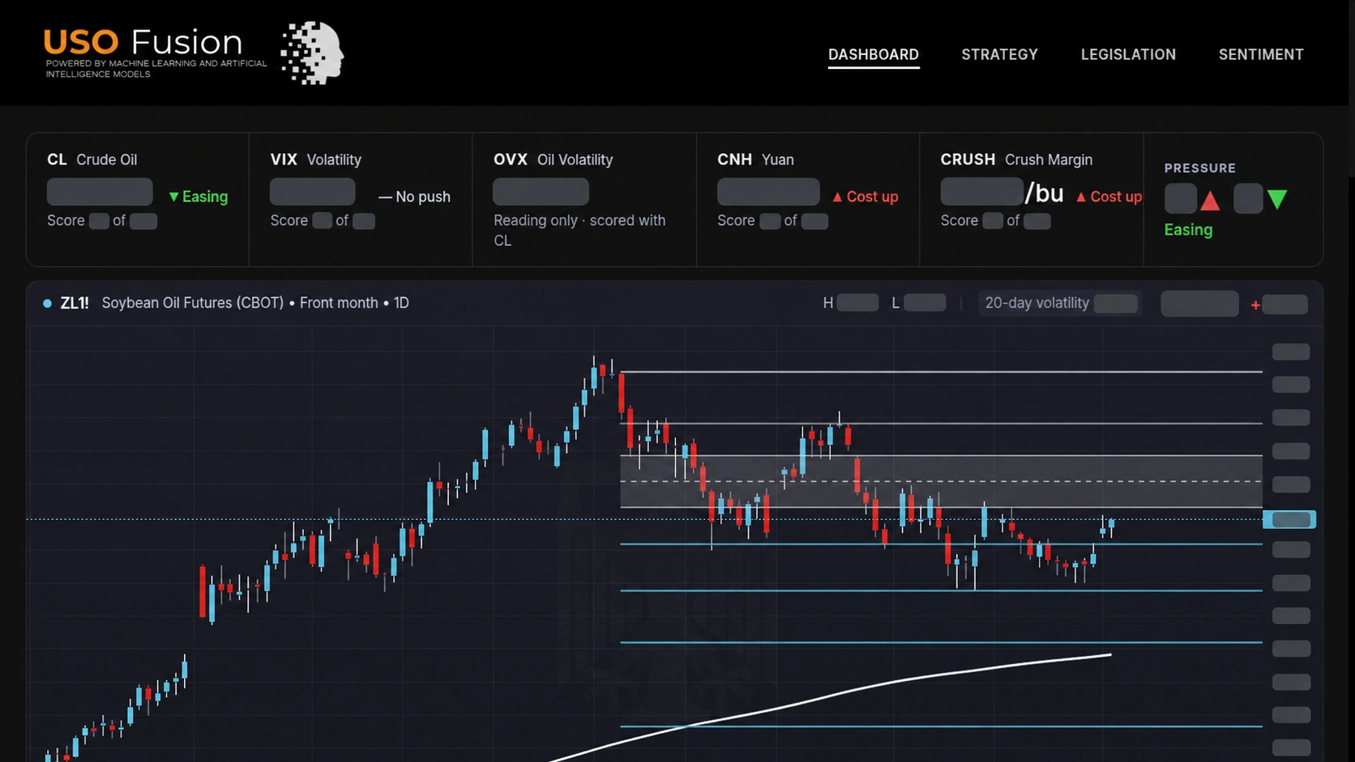
Task: Click the PRESSURE panel heading
Action: (x=1199, y=168)
